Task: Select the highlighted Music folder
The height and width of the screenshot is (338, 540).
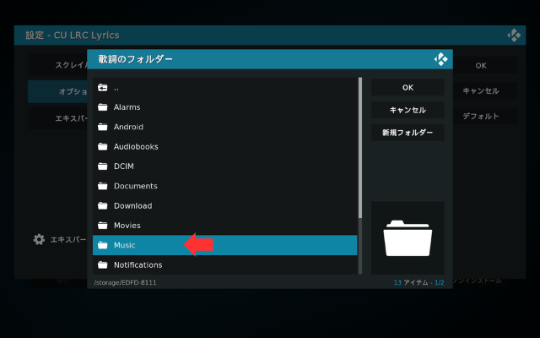Action: [x=124, y=245]
